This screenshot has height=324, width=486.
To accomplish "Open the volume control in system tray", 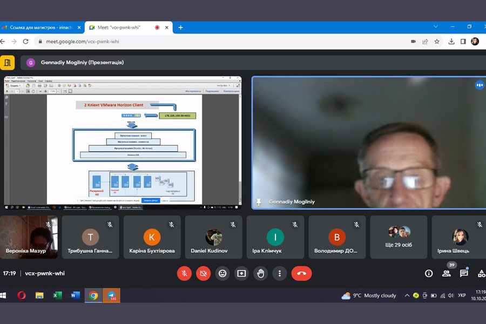I will point(451,295).
